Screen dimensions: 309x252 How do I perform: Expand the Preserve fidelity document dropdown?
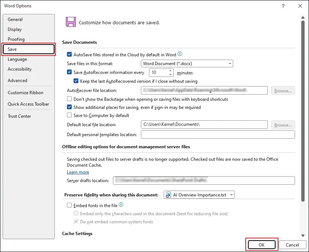(199, 195)
